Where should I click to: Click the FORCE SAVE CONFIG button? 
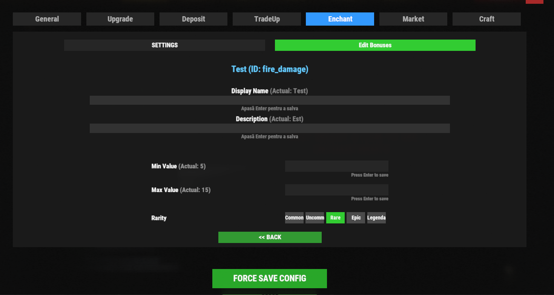pyautogui.click(x=269, y=278)
